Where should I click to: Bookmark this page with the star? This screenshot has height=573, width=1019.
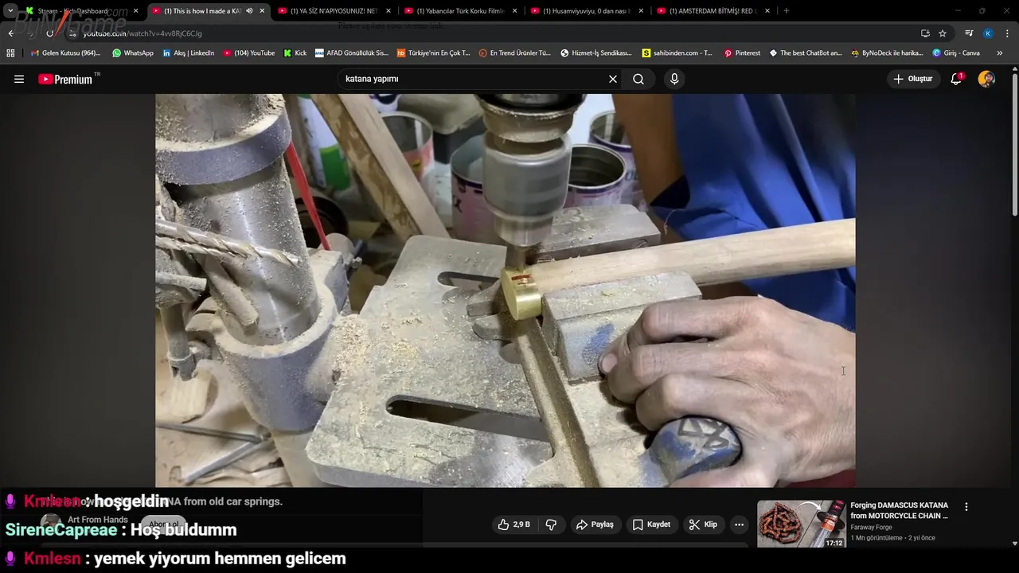[x=943, y=33]
